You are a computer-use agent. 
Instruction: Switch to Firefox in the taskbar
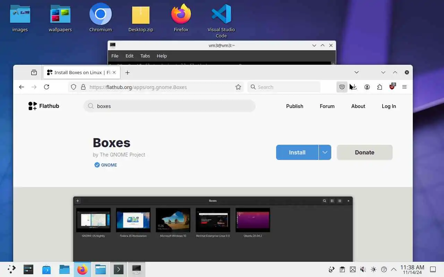pos(83,269)
